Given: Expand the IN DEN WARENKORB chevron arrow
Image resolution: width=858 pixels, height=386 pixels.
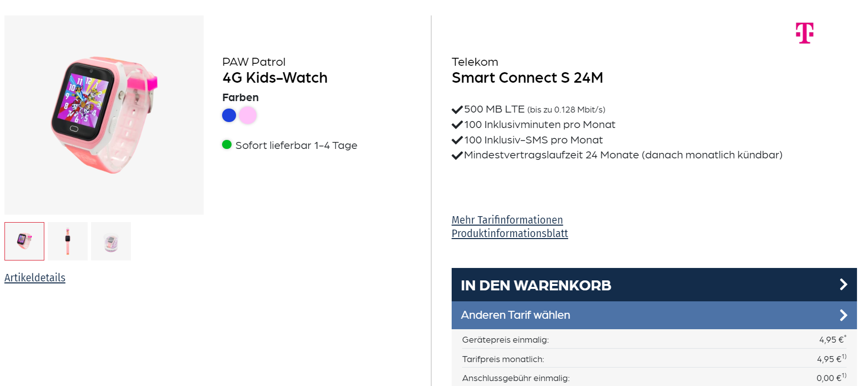Looking at the screenshot, I should tap(844, 285).
